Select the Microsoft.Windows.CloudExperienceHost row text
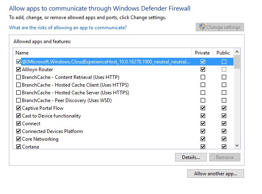 106,62
